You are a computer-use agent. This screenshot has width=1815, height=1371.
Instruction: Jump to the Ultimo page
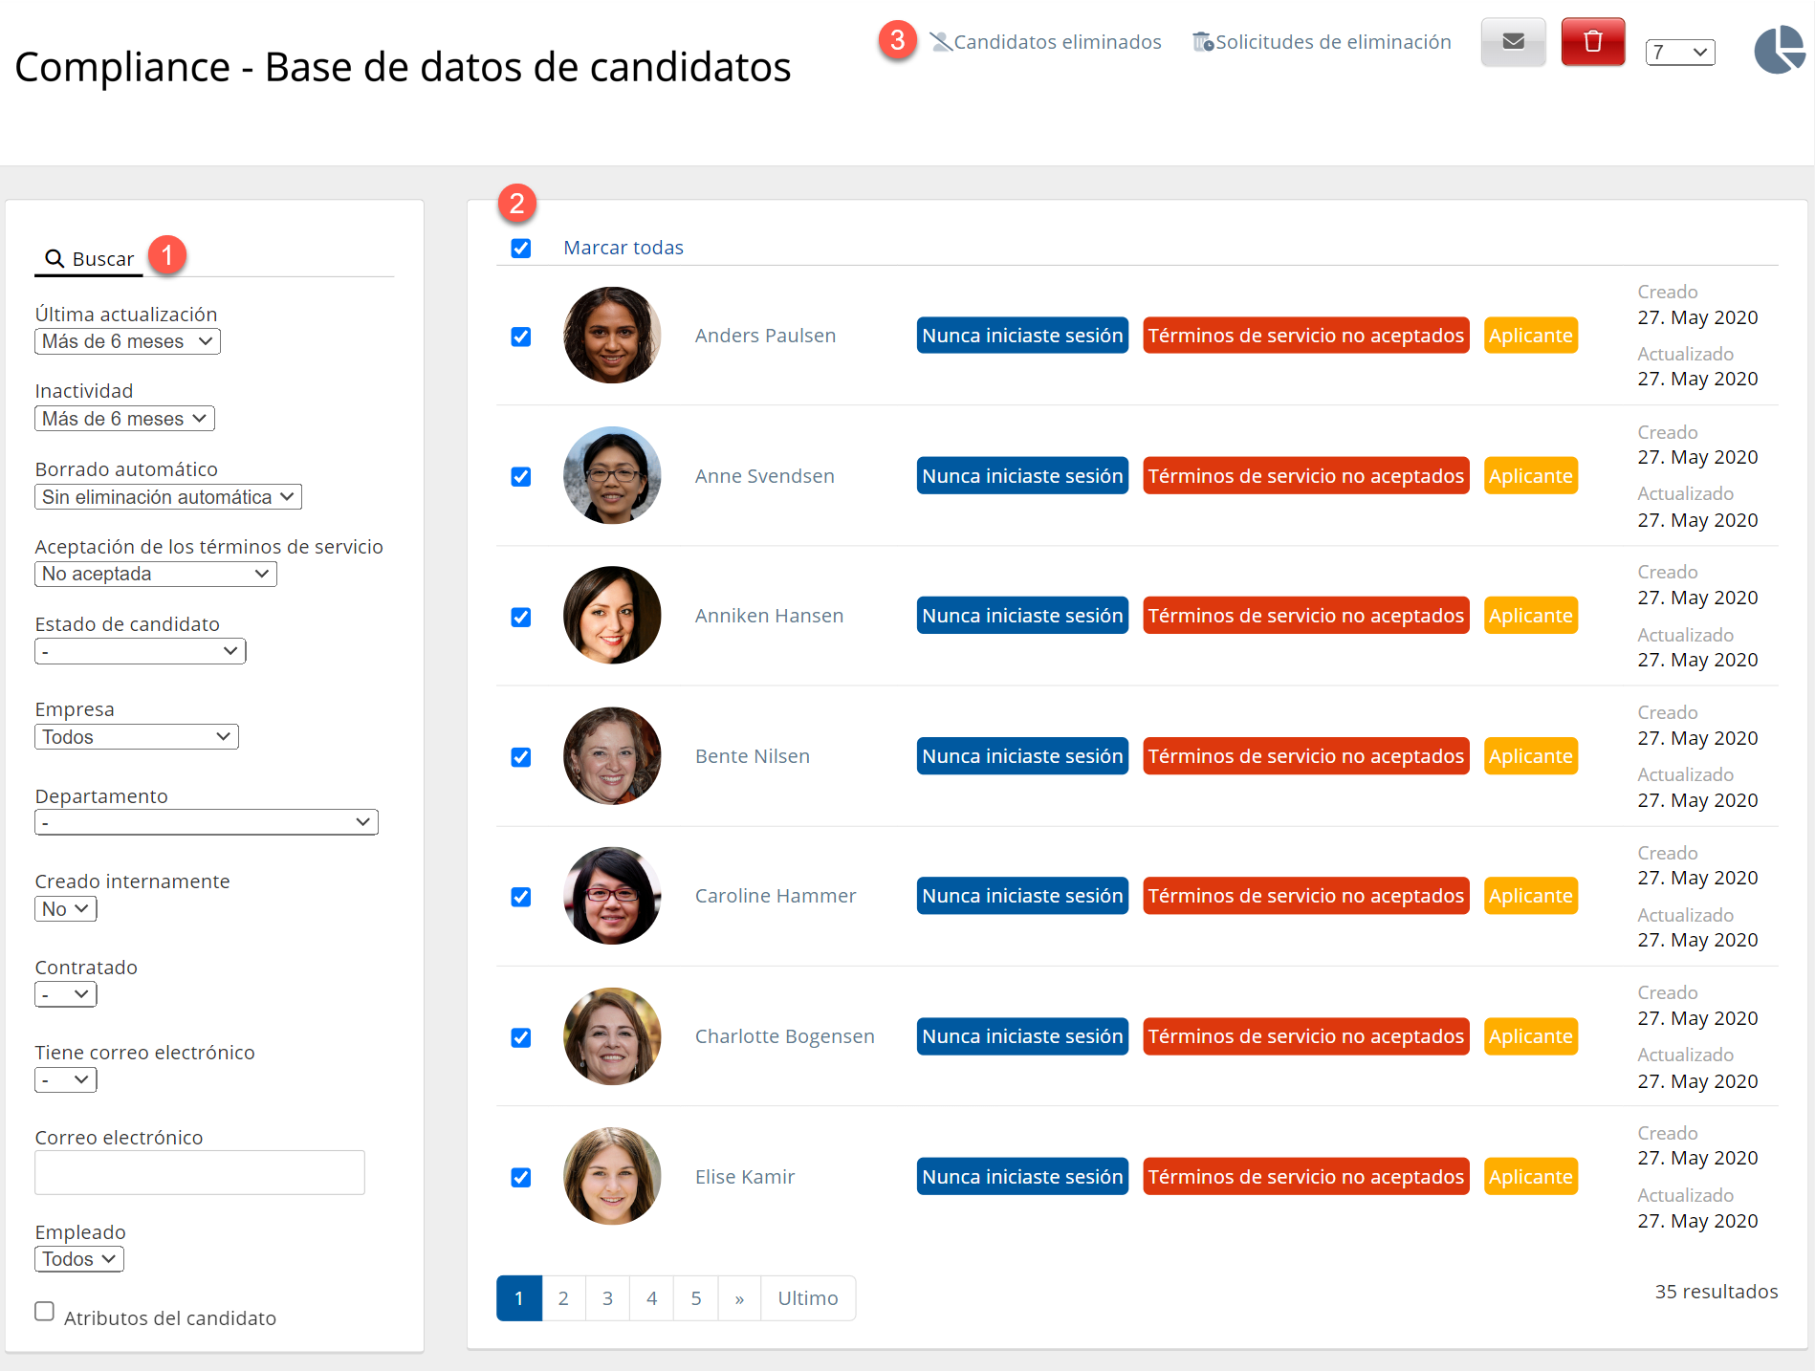(807, 1298)
